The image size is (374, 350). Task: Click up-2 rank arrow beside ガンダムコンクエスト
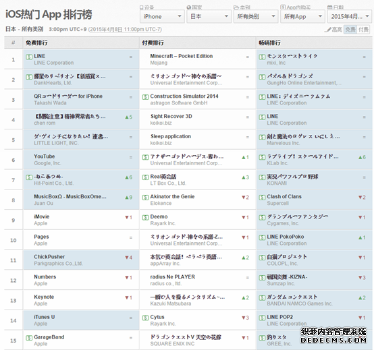pyautogui.click(x=362, y=298)
